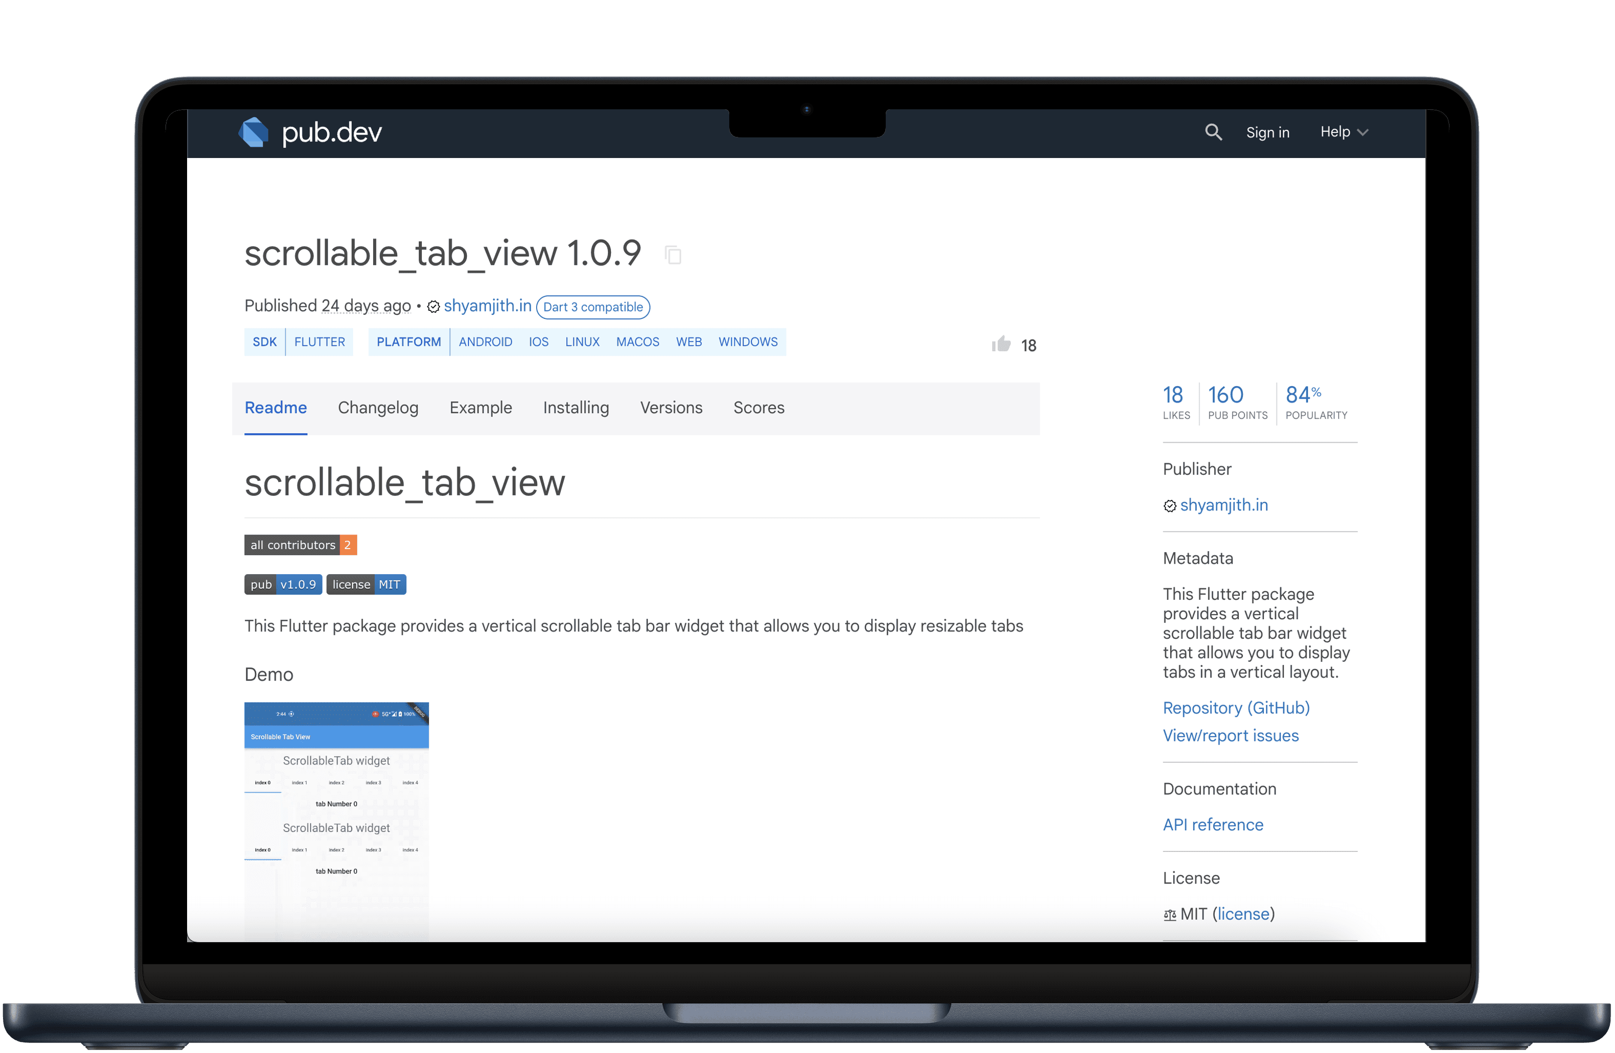Image resolution: width=1615 pixels, height=1053 pixels.
Task: Click verified icon in the Publisher section
Action: pyautogui.click(x=1169, y=505)
